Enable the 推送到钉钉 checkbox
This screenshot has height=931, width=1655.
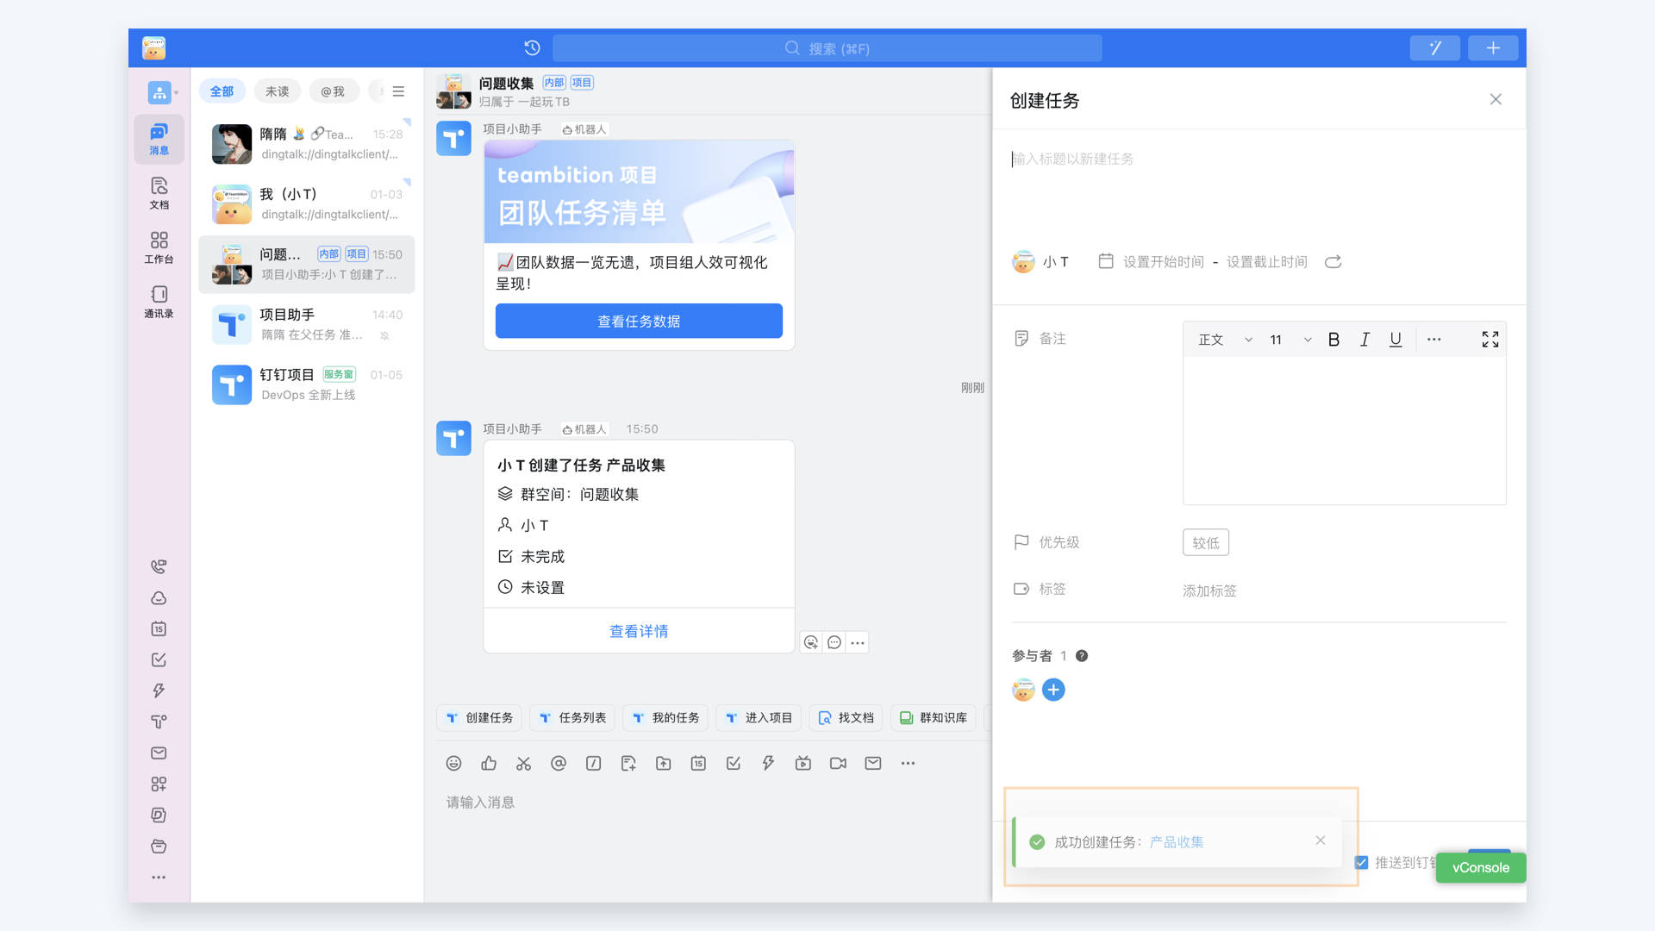tap(1360, 861)
